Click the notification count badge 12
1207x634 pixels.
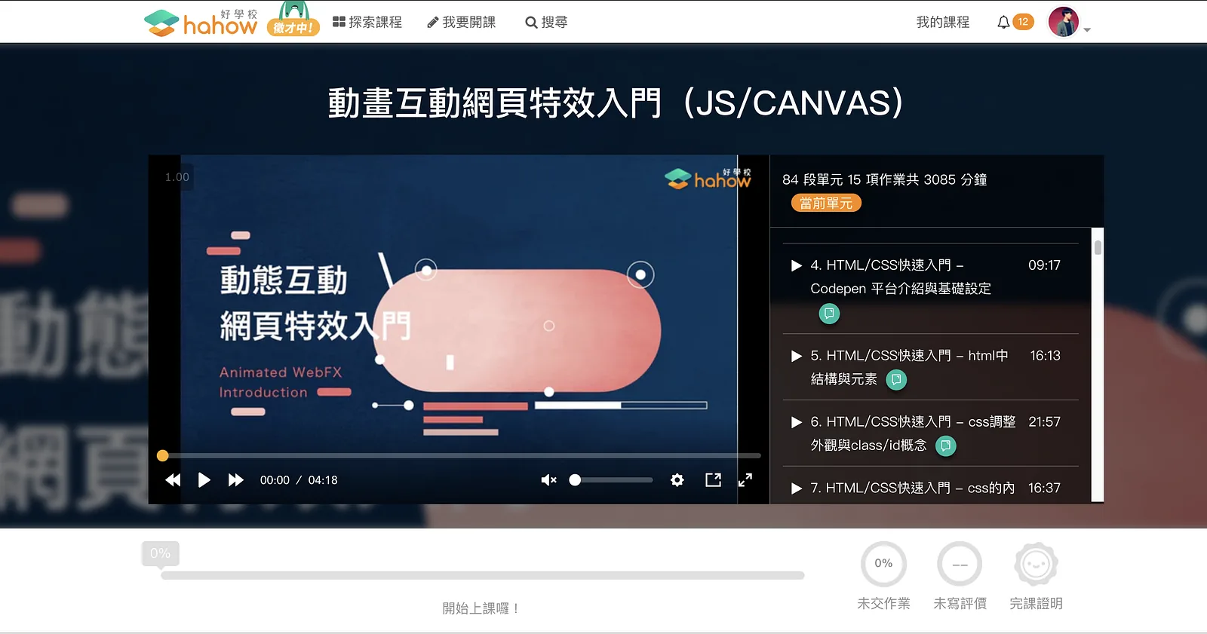click(x=1023, y=22)
